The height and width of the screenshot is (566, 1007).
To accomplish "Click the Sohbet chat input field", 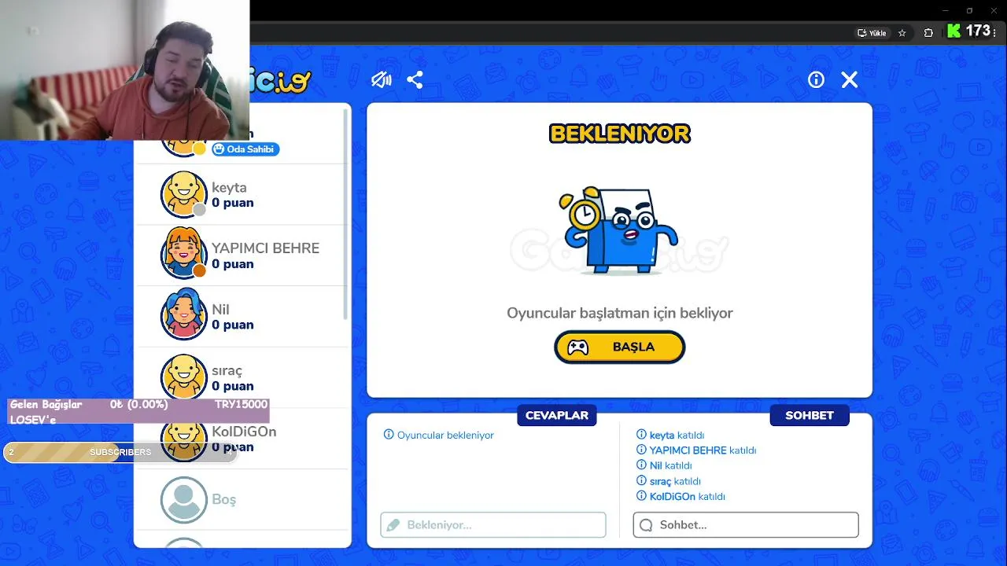I will 746,525.
